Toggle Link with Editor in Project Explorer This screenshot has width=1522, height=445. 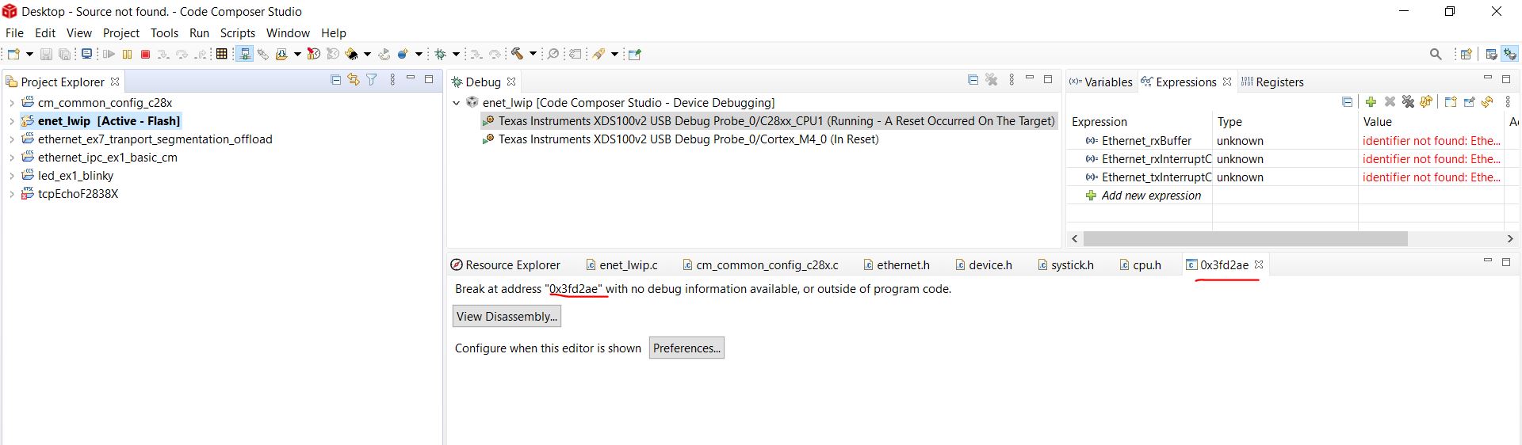pyautogui.click(x=354, y=80)
